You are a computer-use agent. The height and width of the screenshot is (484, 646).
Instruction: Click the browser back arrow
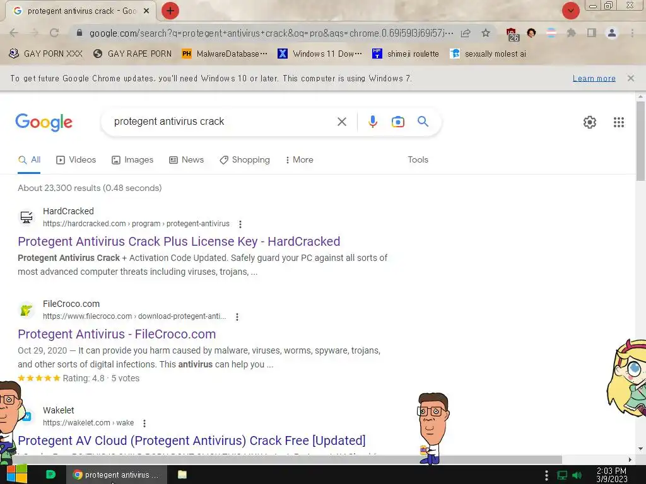14,33
